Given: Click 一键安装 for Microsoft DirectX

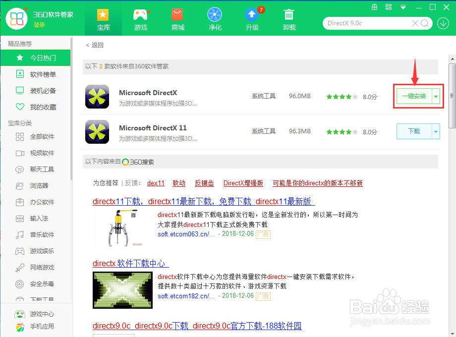Looking at the screenshot, I should click(x=414, y=96).
